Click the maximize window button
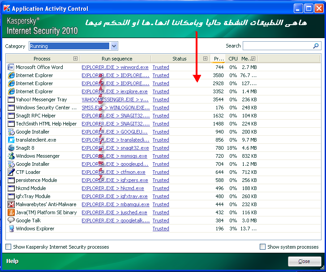Image resolution: width=326 pixels, height=272 pixels. [x=309, y=9]
